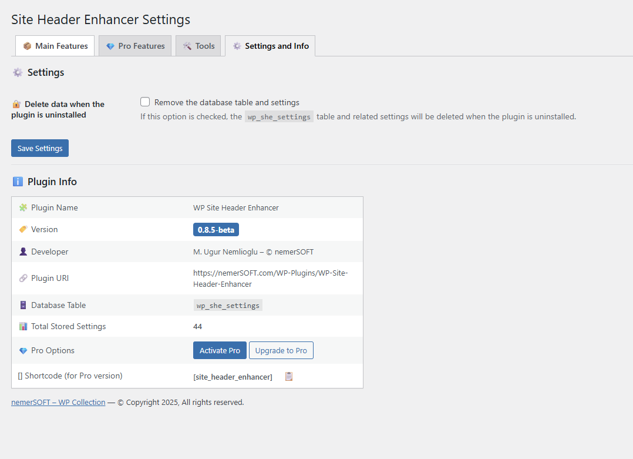Click the package icon on Main Features tab
This screenshot has width=633, height=459.
point(29,45)
